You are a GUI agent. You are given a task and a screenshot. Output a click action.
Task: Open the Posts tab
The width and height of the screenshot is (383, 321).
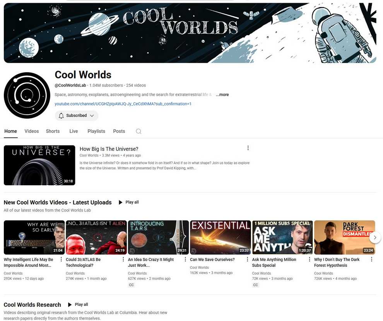click(119, 131)
